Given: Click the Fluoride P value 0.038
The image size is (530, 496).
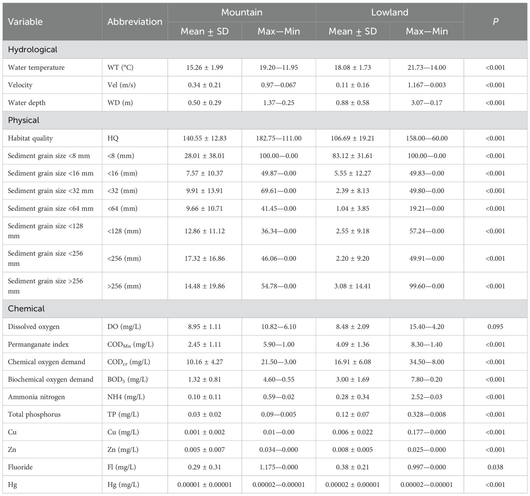Looking at the screenshot, I should (495, 467).
